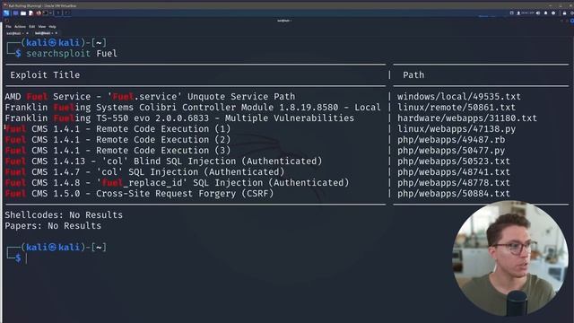
Task: Click path hardware/webapps/31180.txt
Action: (x=467, y=118)
